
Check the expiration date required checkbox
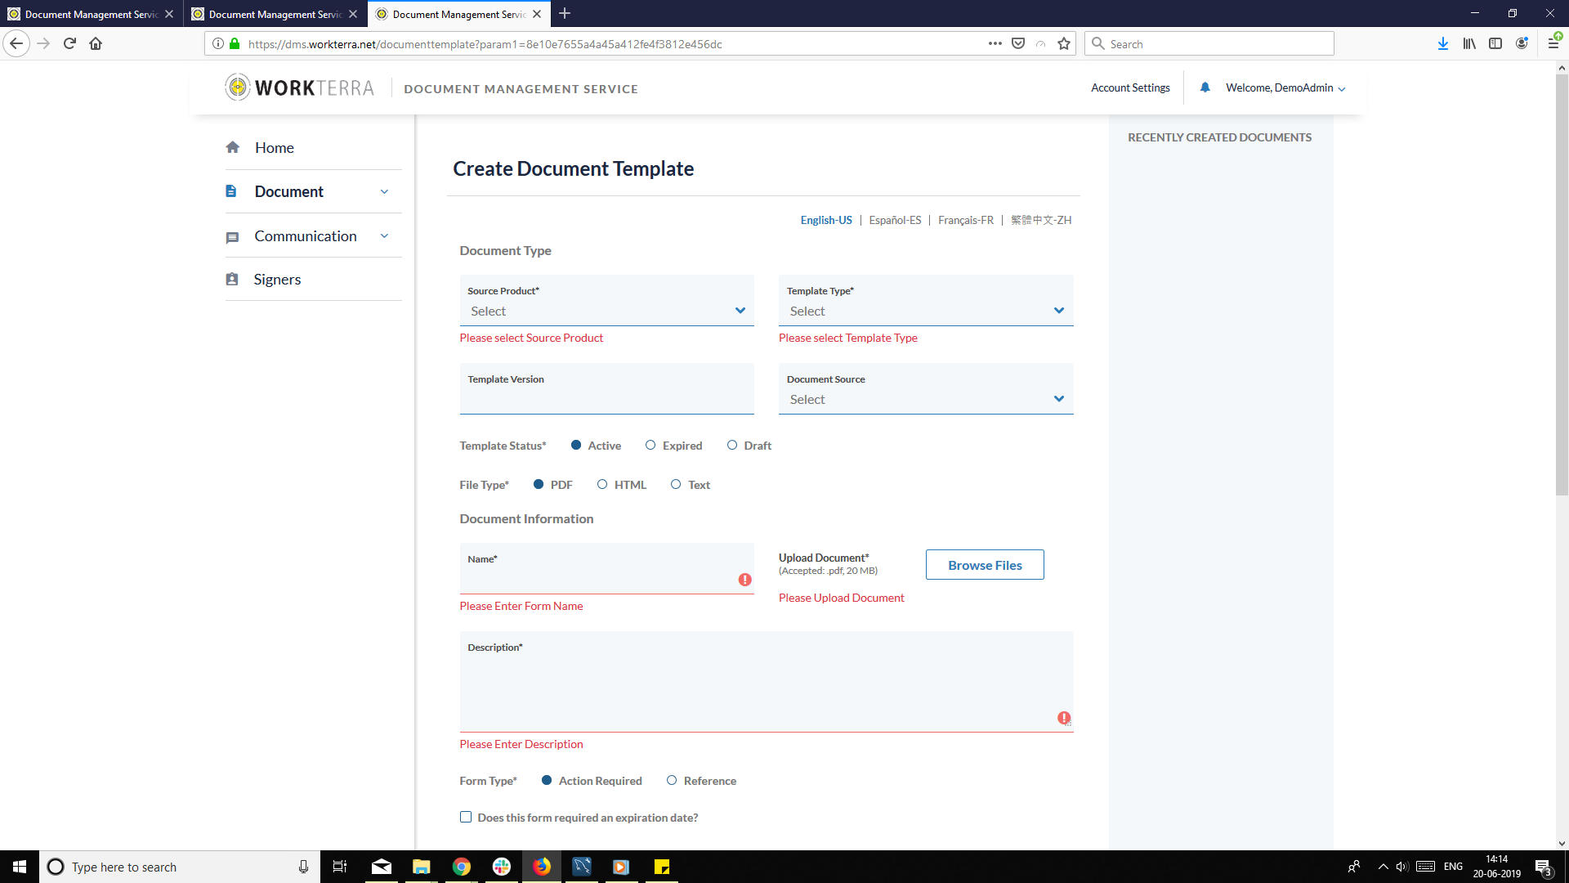(x=466, y=817)
